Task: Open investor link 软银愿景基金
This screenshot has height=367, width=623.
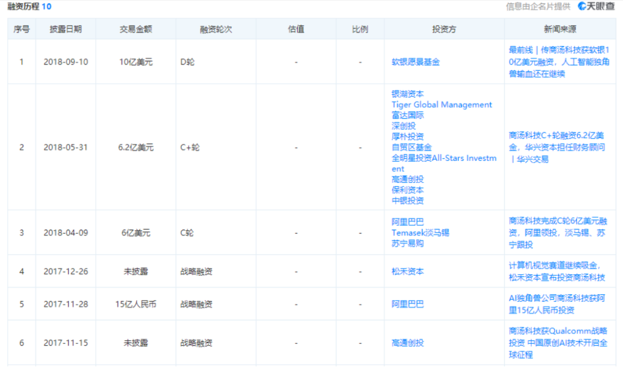Action: tap(415, 62)
